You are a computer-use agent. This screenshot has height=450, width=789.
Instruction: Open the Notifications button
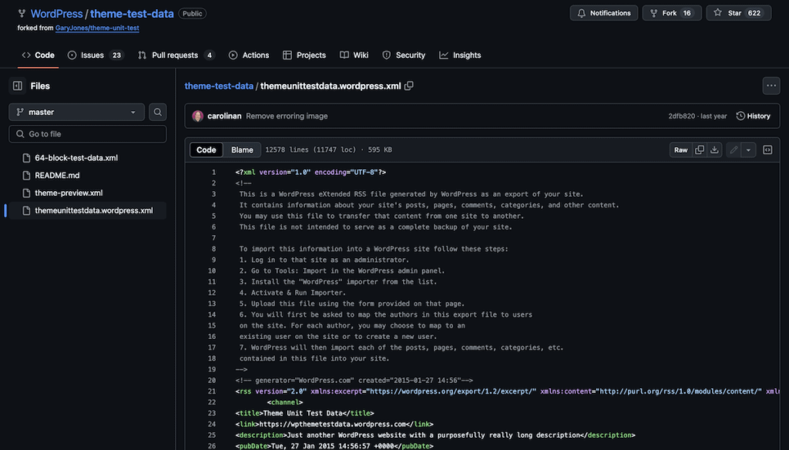point(604,13)
